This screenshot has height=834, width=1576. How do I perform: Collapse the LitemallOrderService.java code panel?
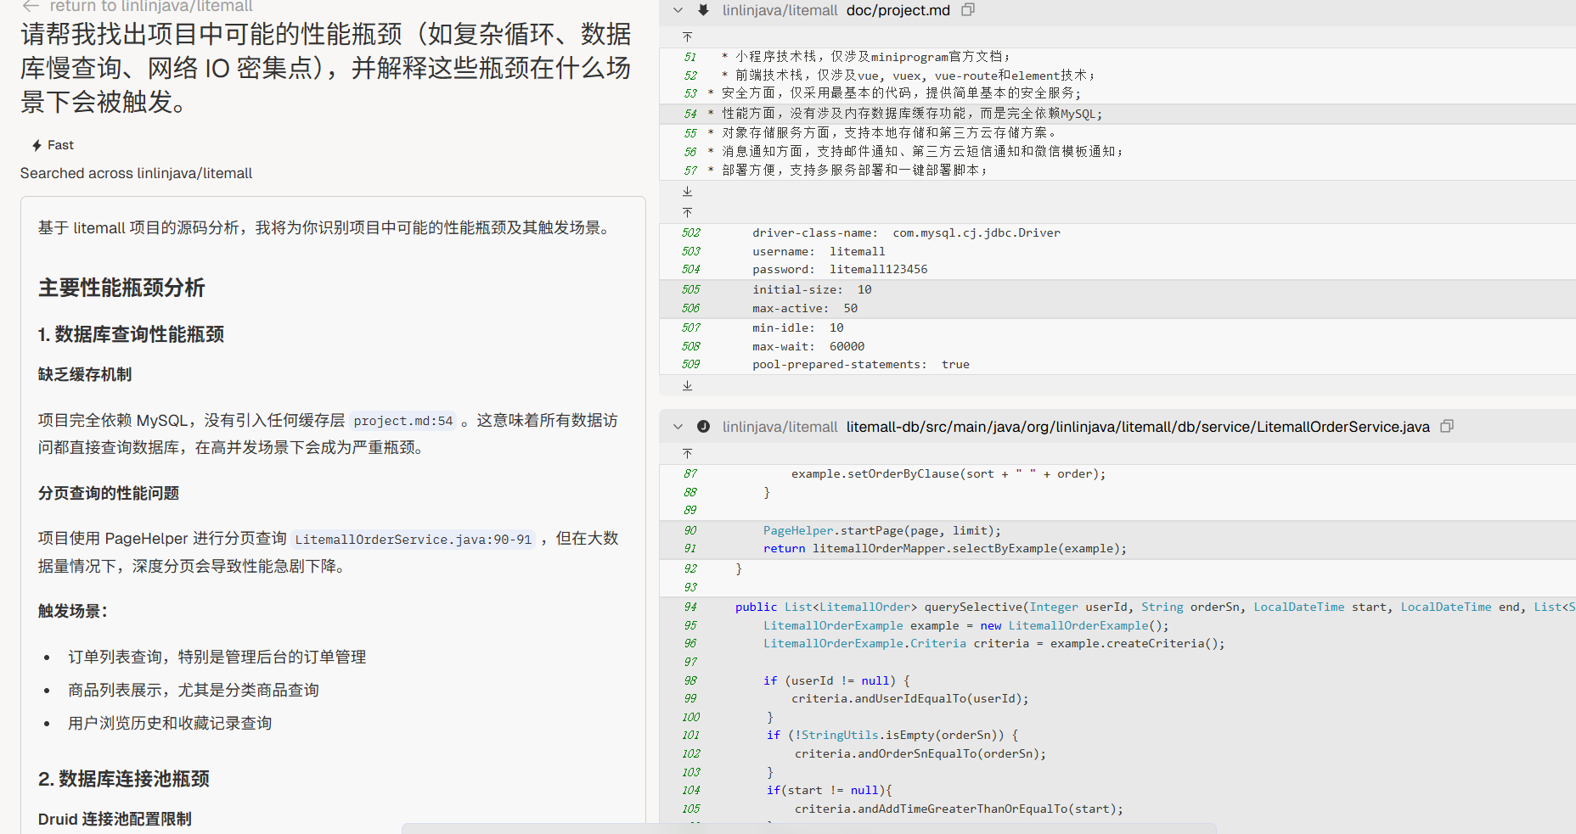pyautogui.click(x=678, y=427)
